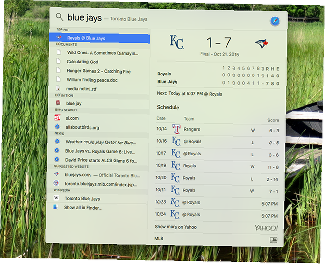Click the media notes.rtf file icon
The height and width of the screenshot is (264, 325).
(x=58, y=88)
